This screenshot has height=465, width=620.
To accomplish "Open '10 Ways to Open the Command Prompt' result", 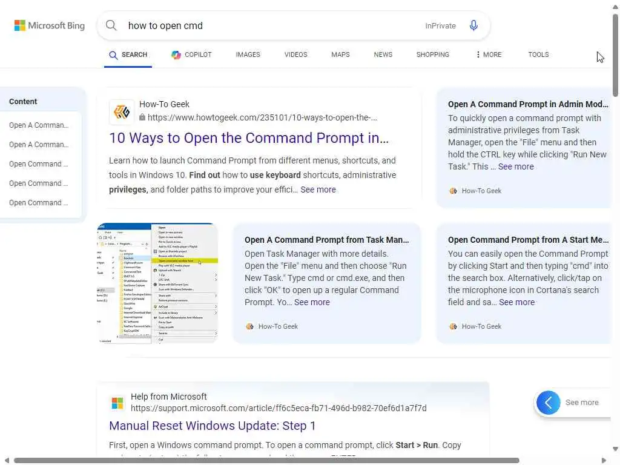I will tap(249, 138).
